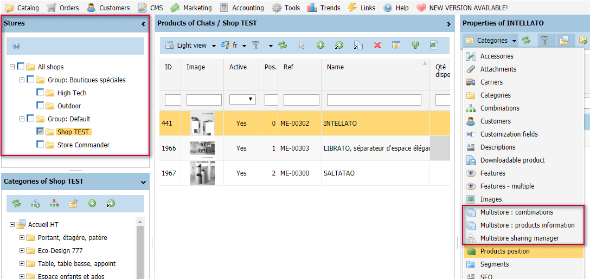Viewport: 590px width, 279px height.
Task: Click the Name column filter field
Action: click(374, 100)
